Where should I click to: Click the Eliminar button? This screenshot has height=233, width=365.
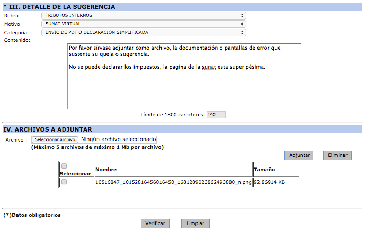(337, 155)
